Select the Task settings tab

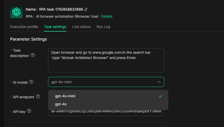(x=55, y=27)
